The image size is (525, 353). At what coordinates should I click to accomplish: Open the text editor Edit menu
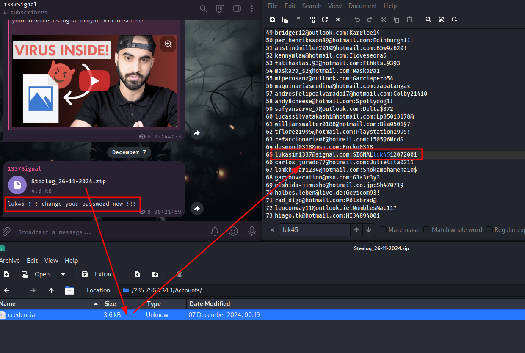pyautogui.click(x=290, y=6)
